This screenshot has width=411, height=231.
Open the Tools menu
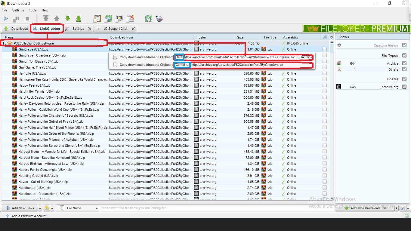pos(32,10)
